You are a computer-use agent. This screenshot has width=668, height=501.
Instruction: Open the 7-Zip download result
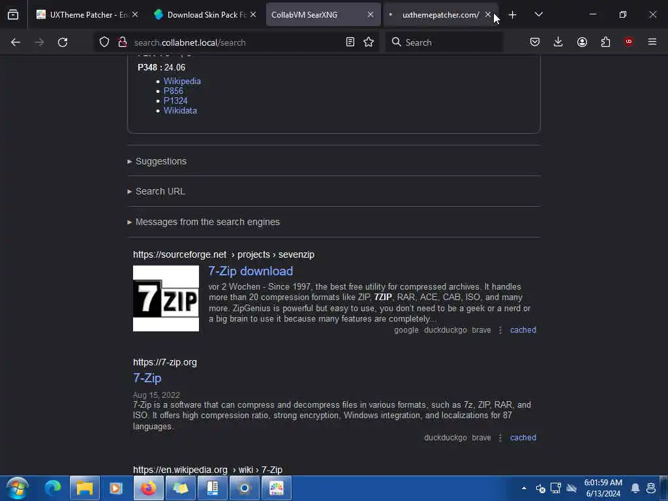point(250,271)
